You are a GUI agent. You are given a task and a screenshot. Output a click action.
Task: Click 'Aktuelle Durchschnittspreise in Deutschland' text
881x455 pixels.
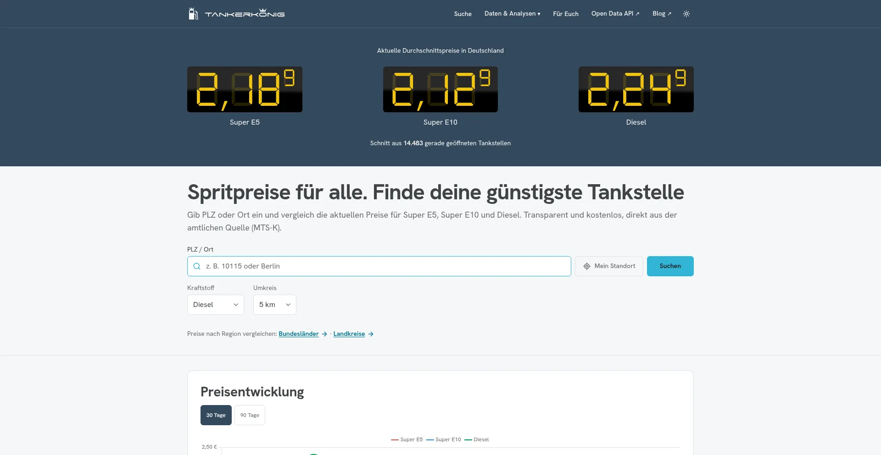[x=440, y=51]
